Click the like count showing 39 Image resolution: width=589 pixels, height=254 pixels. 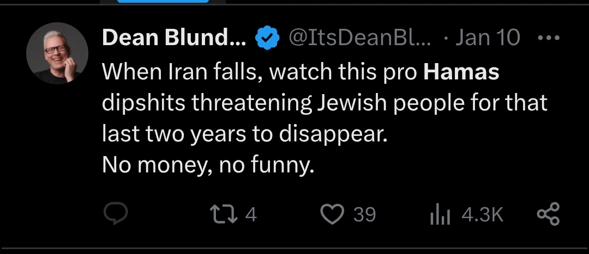coord(364,215)
